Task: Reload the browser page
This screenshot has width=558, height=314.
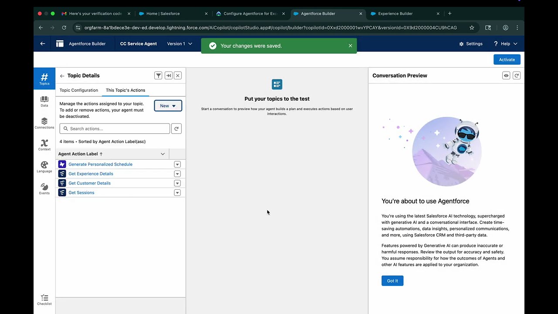Action: [x=64, y=27]
